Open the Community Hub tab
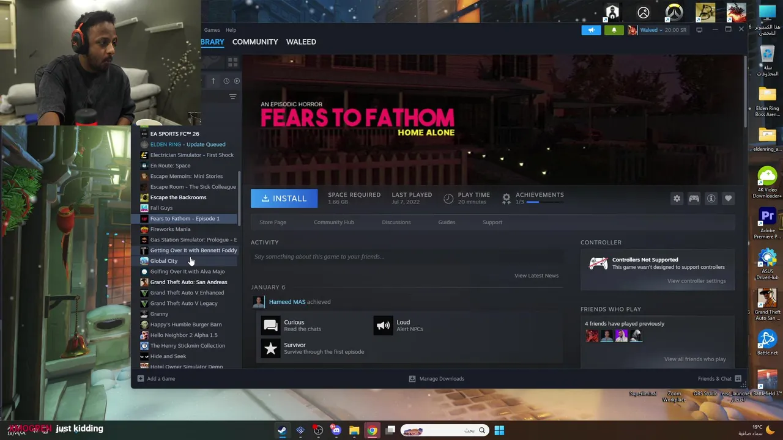 coord(334,222)
